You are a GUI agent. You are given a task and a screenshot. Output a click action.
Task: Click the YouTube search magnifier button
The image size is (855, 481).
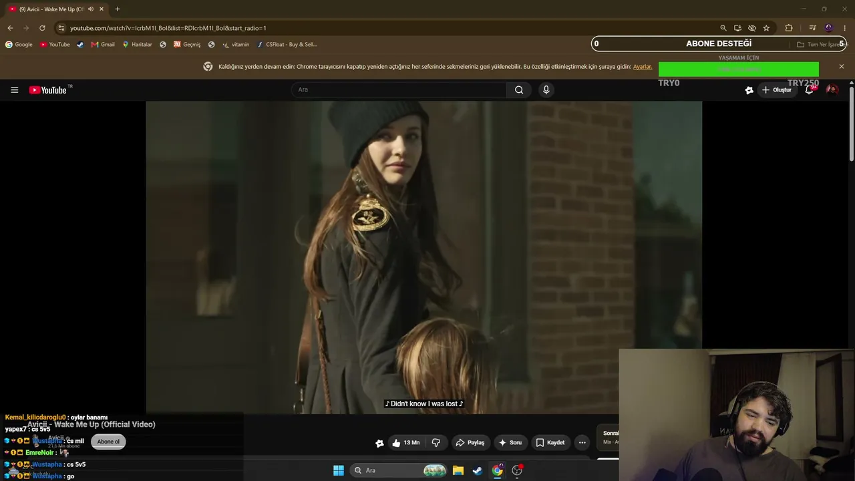[x=519, y=90]
